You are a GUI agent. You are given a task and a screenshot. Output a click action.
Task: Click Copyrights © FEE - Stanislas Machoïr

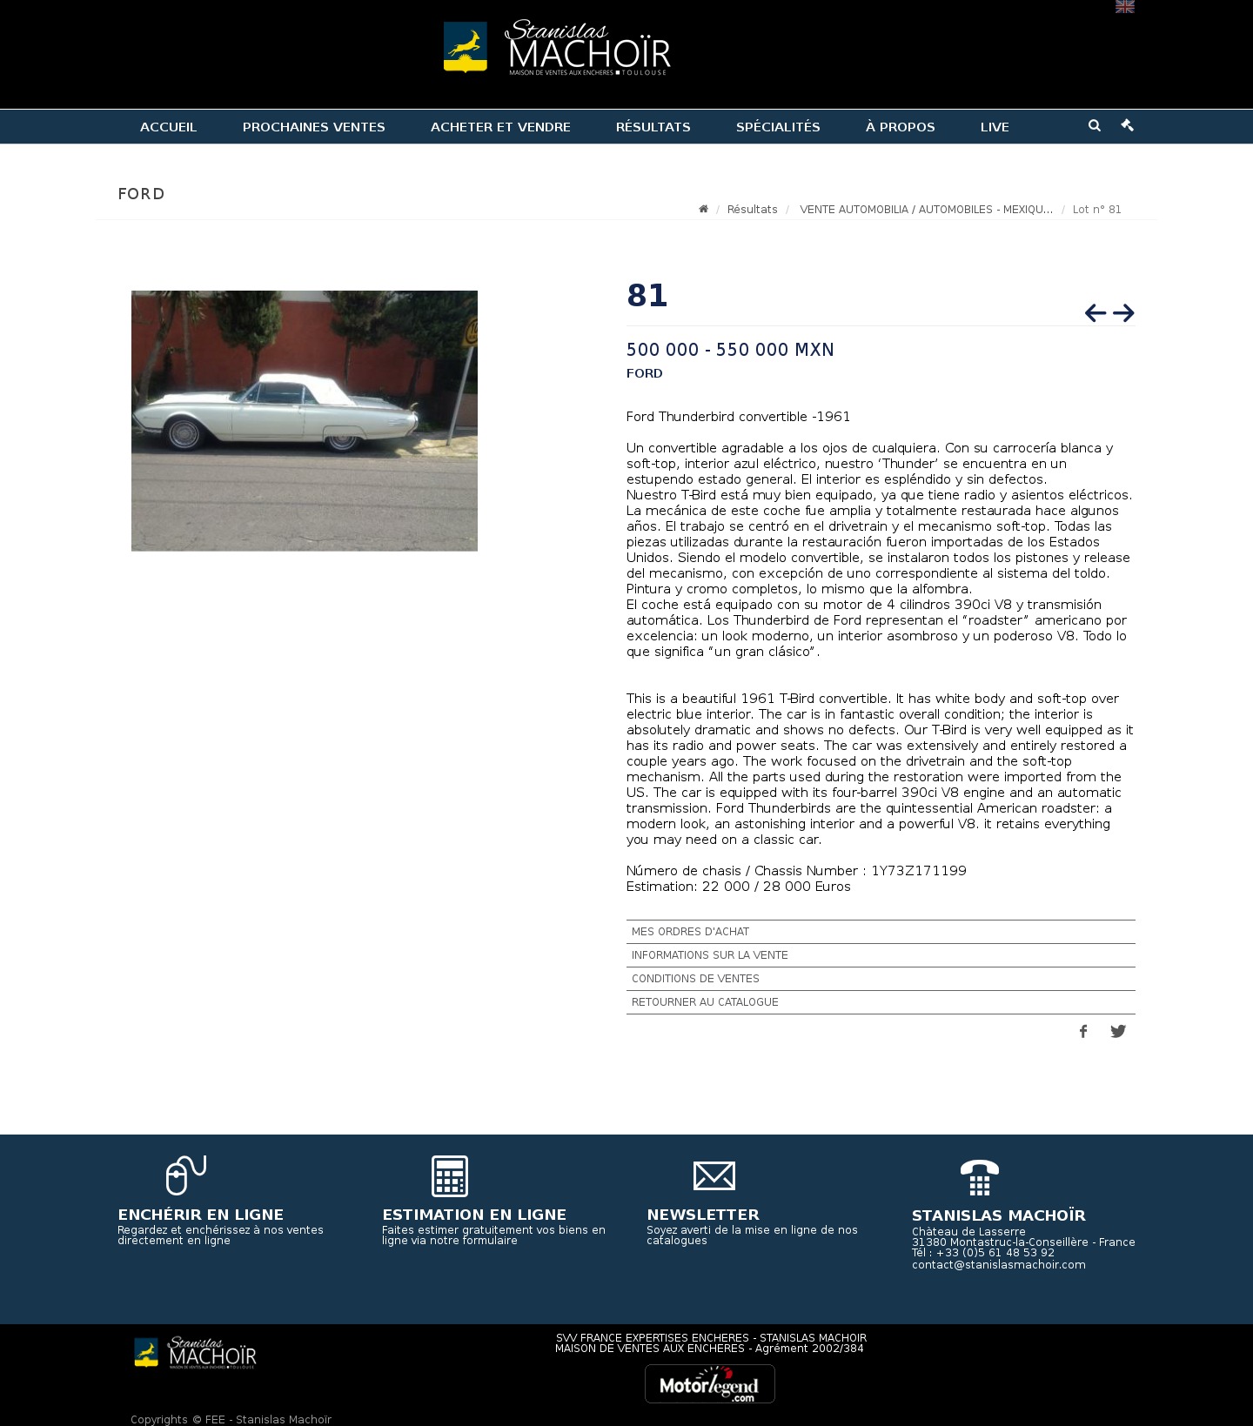point(231,1419)
